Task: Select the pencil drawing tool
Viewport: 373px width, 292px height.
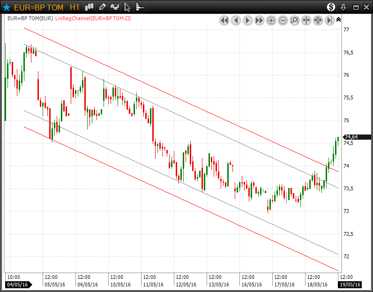Action: click(102, 7)
